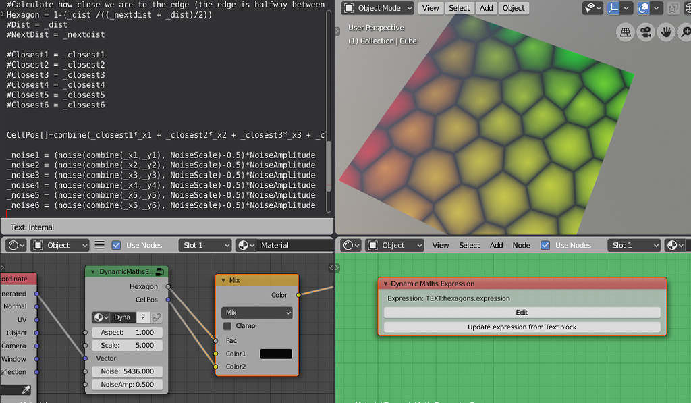Click the Mix node Color output socket
The width and height of the screenshot is (691, 403).
[x=298, y=295]
